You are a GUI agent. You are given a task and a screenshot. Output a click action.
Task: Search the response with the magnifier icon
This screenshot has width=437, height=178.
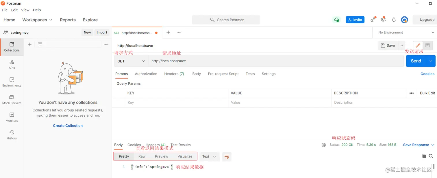[x=431, y=156]
